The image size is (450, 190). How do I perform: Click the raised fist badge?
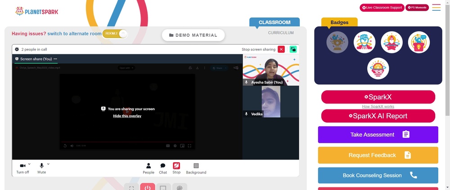click(x=364, y=42)
